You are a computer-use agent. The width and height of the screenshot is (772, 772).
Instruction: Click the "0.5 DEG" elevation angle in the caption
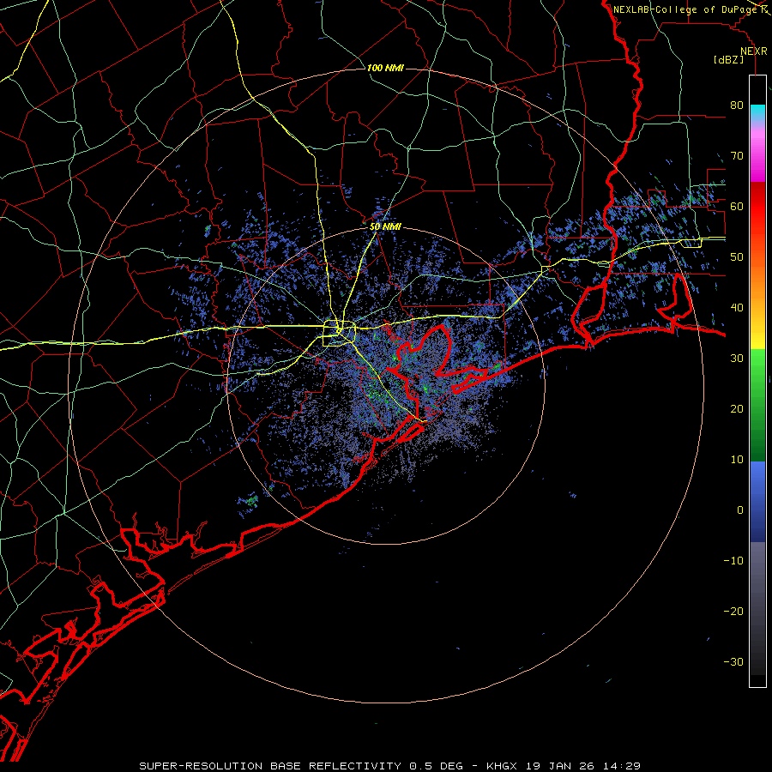(x=437, y=766)
